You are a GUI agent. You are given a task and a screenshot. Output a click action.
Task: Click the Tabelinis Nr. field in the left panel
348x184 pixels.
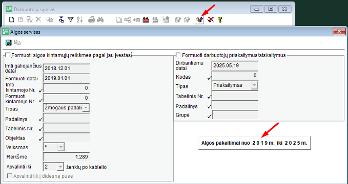pyautogui.click(x=67, y=128)
